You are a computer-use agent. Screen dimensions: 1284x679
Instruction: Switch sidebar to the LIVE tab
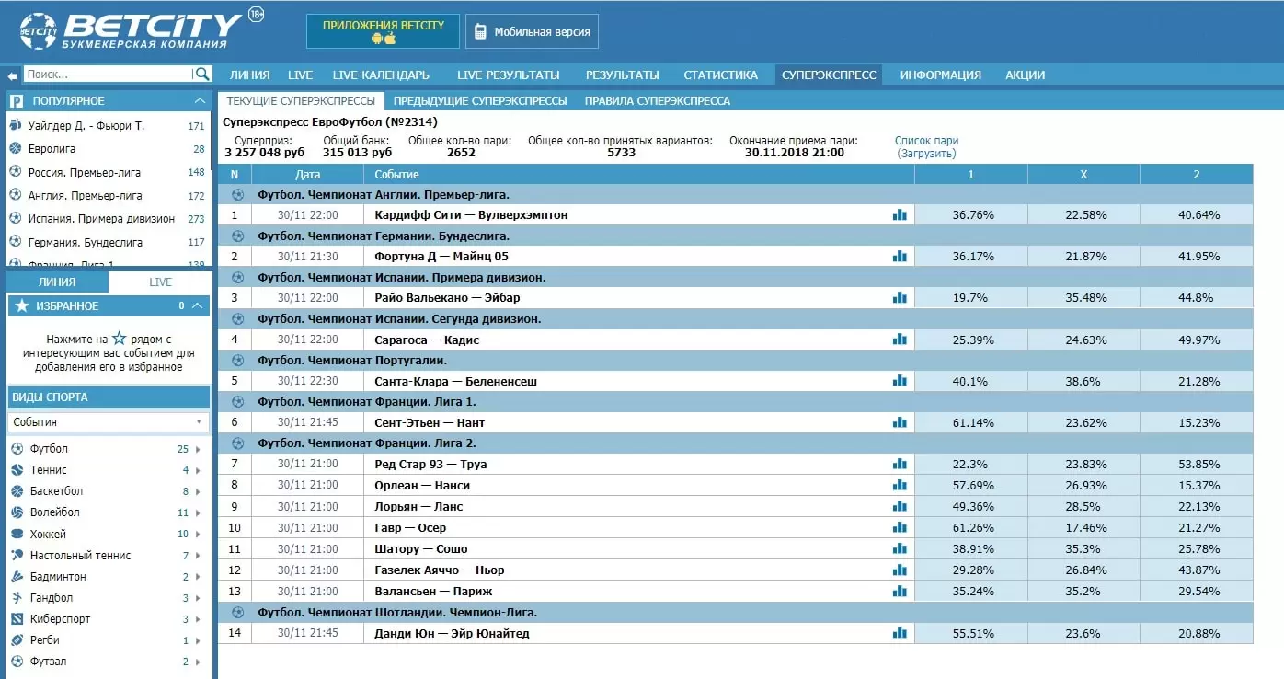pyautogui.click(x=160, y=282)
